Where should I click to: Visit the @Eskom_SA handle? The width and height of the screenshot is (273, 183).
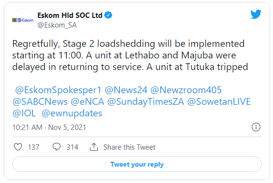tap(57, 25)
